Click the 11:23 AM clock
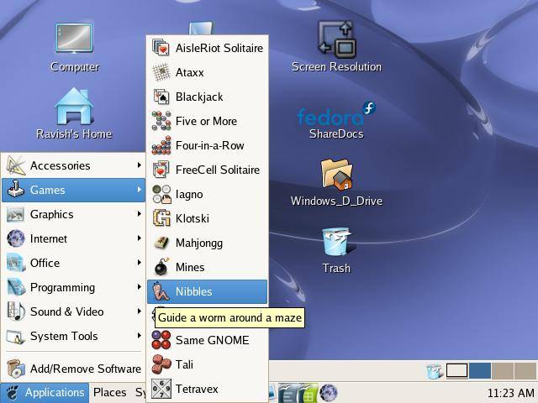Image resolution: width=538 pixels, height=403 pixels. click(x=510, y=393)
